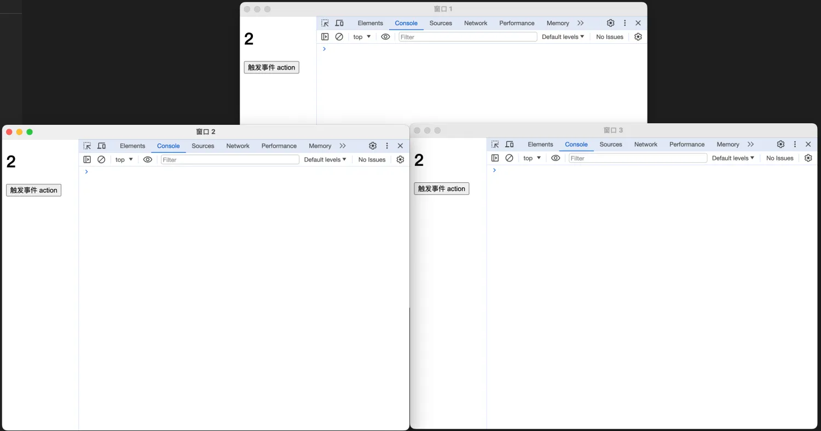This screenshot has height=431, width=821.
Task: Open the three-dot DevTools menu in 窗口 1
Action: 625,23
